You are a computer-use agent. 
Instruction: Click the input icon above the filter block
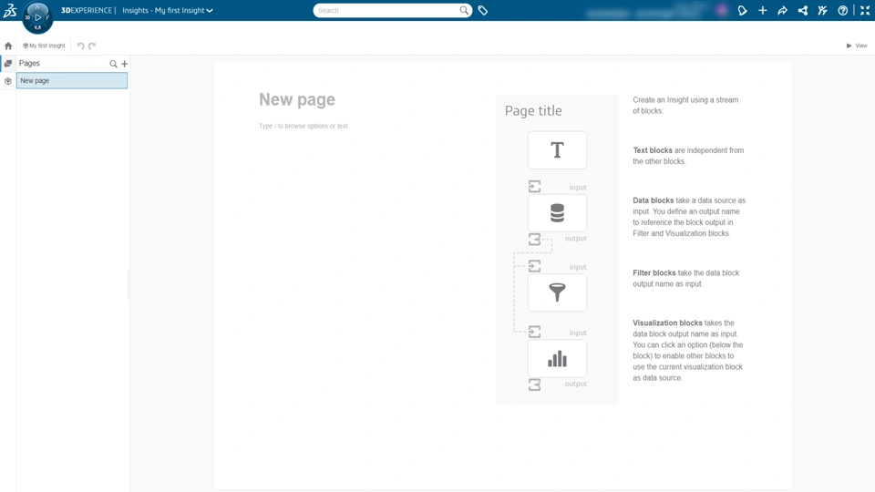(x=535, y=266)
